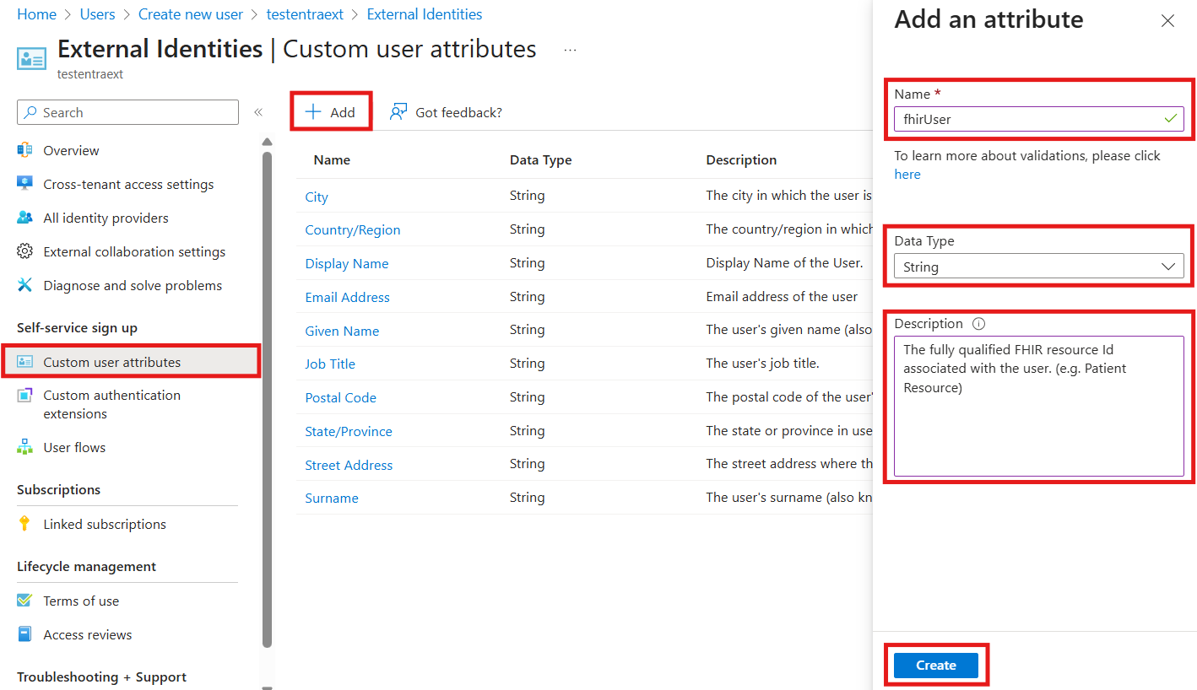
Task: Click the Create button
Action: tap(935, 665)
